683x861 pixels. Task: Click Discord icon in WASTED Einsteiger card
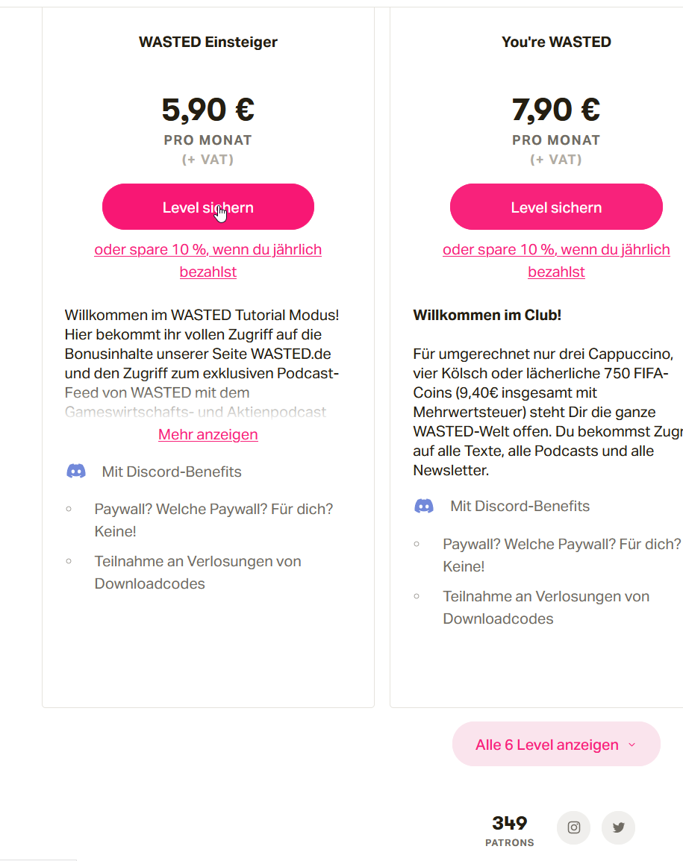point(76,472)
